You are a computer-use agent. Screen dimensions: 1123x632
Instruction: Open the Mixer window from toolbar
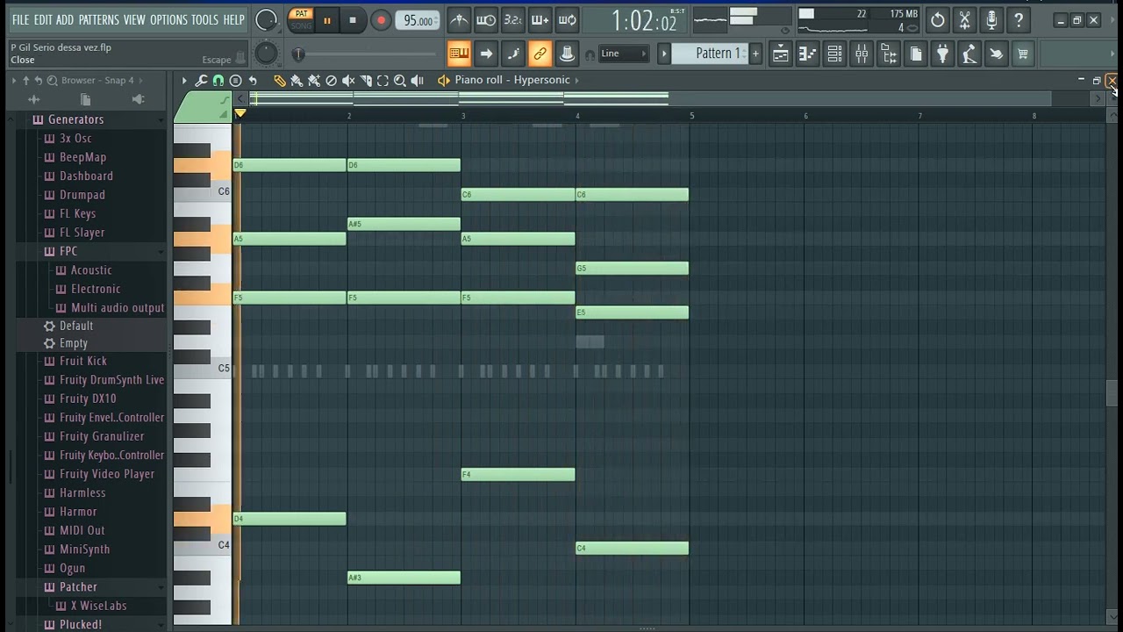point(862,54)
